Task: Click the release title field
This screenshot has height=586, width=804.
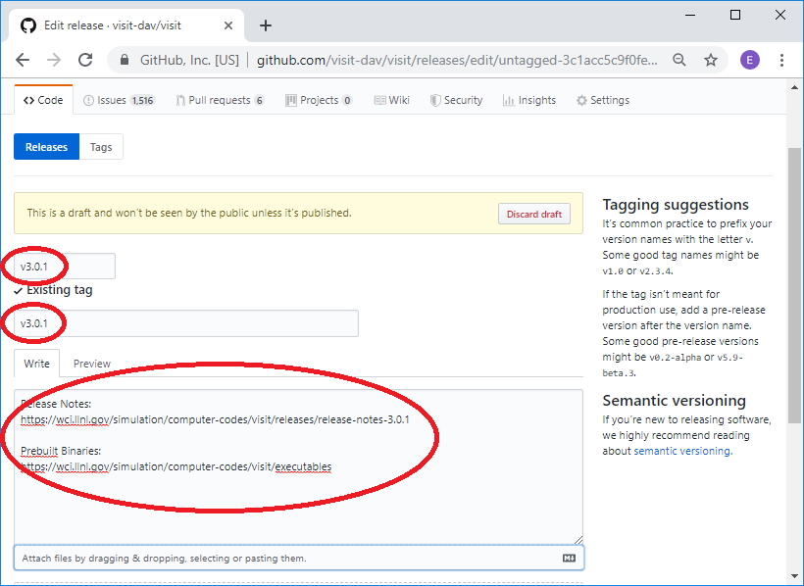Action: 186,323
